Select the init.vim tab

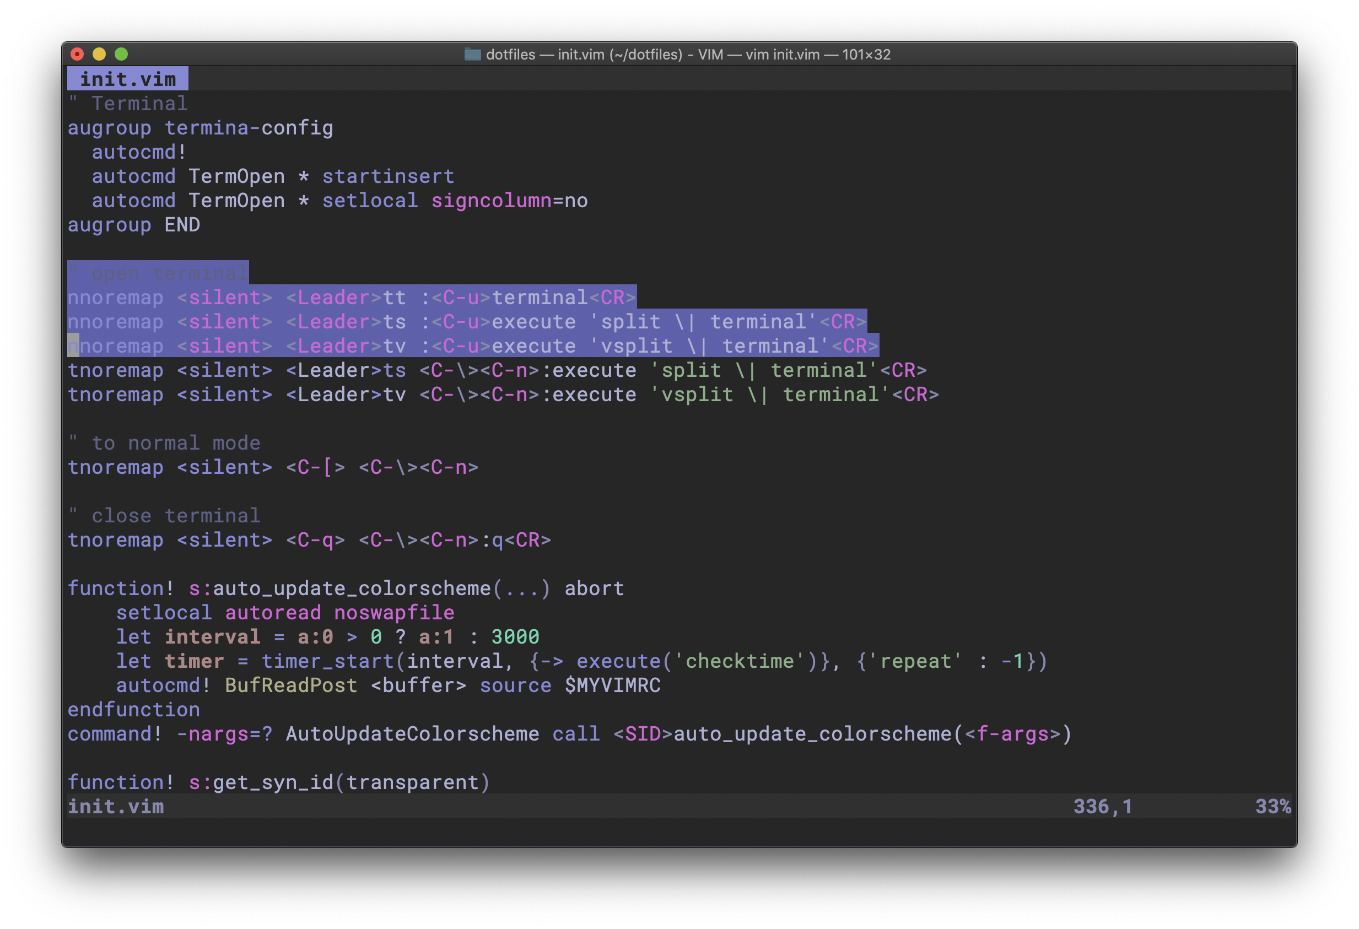click(127, 79)
